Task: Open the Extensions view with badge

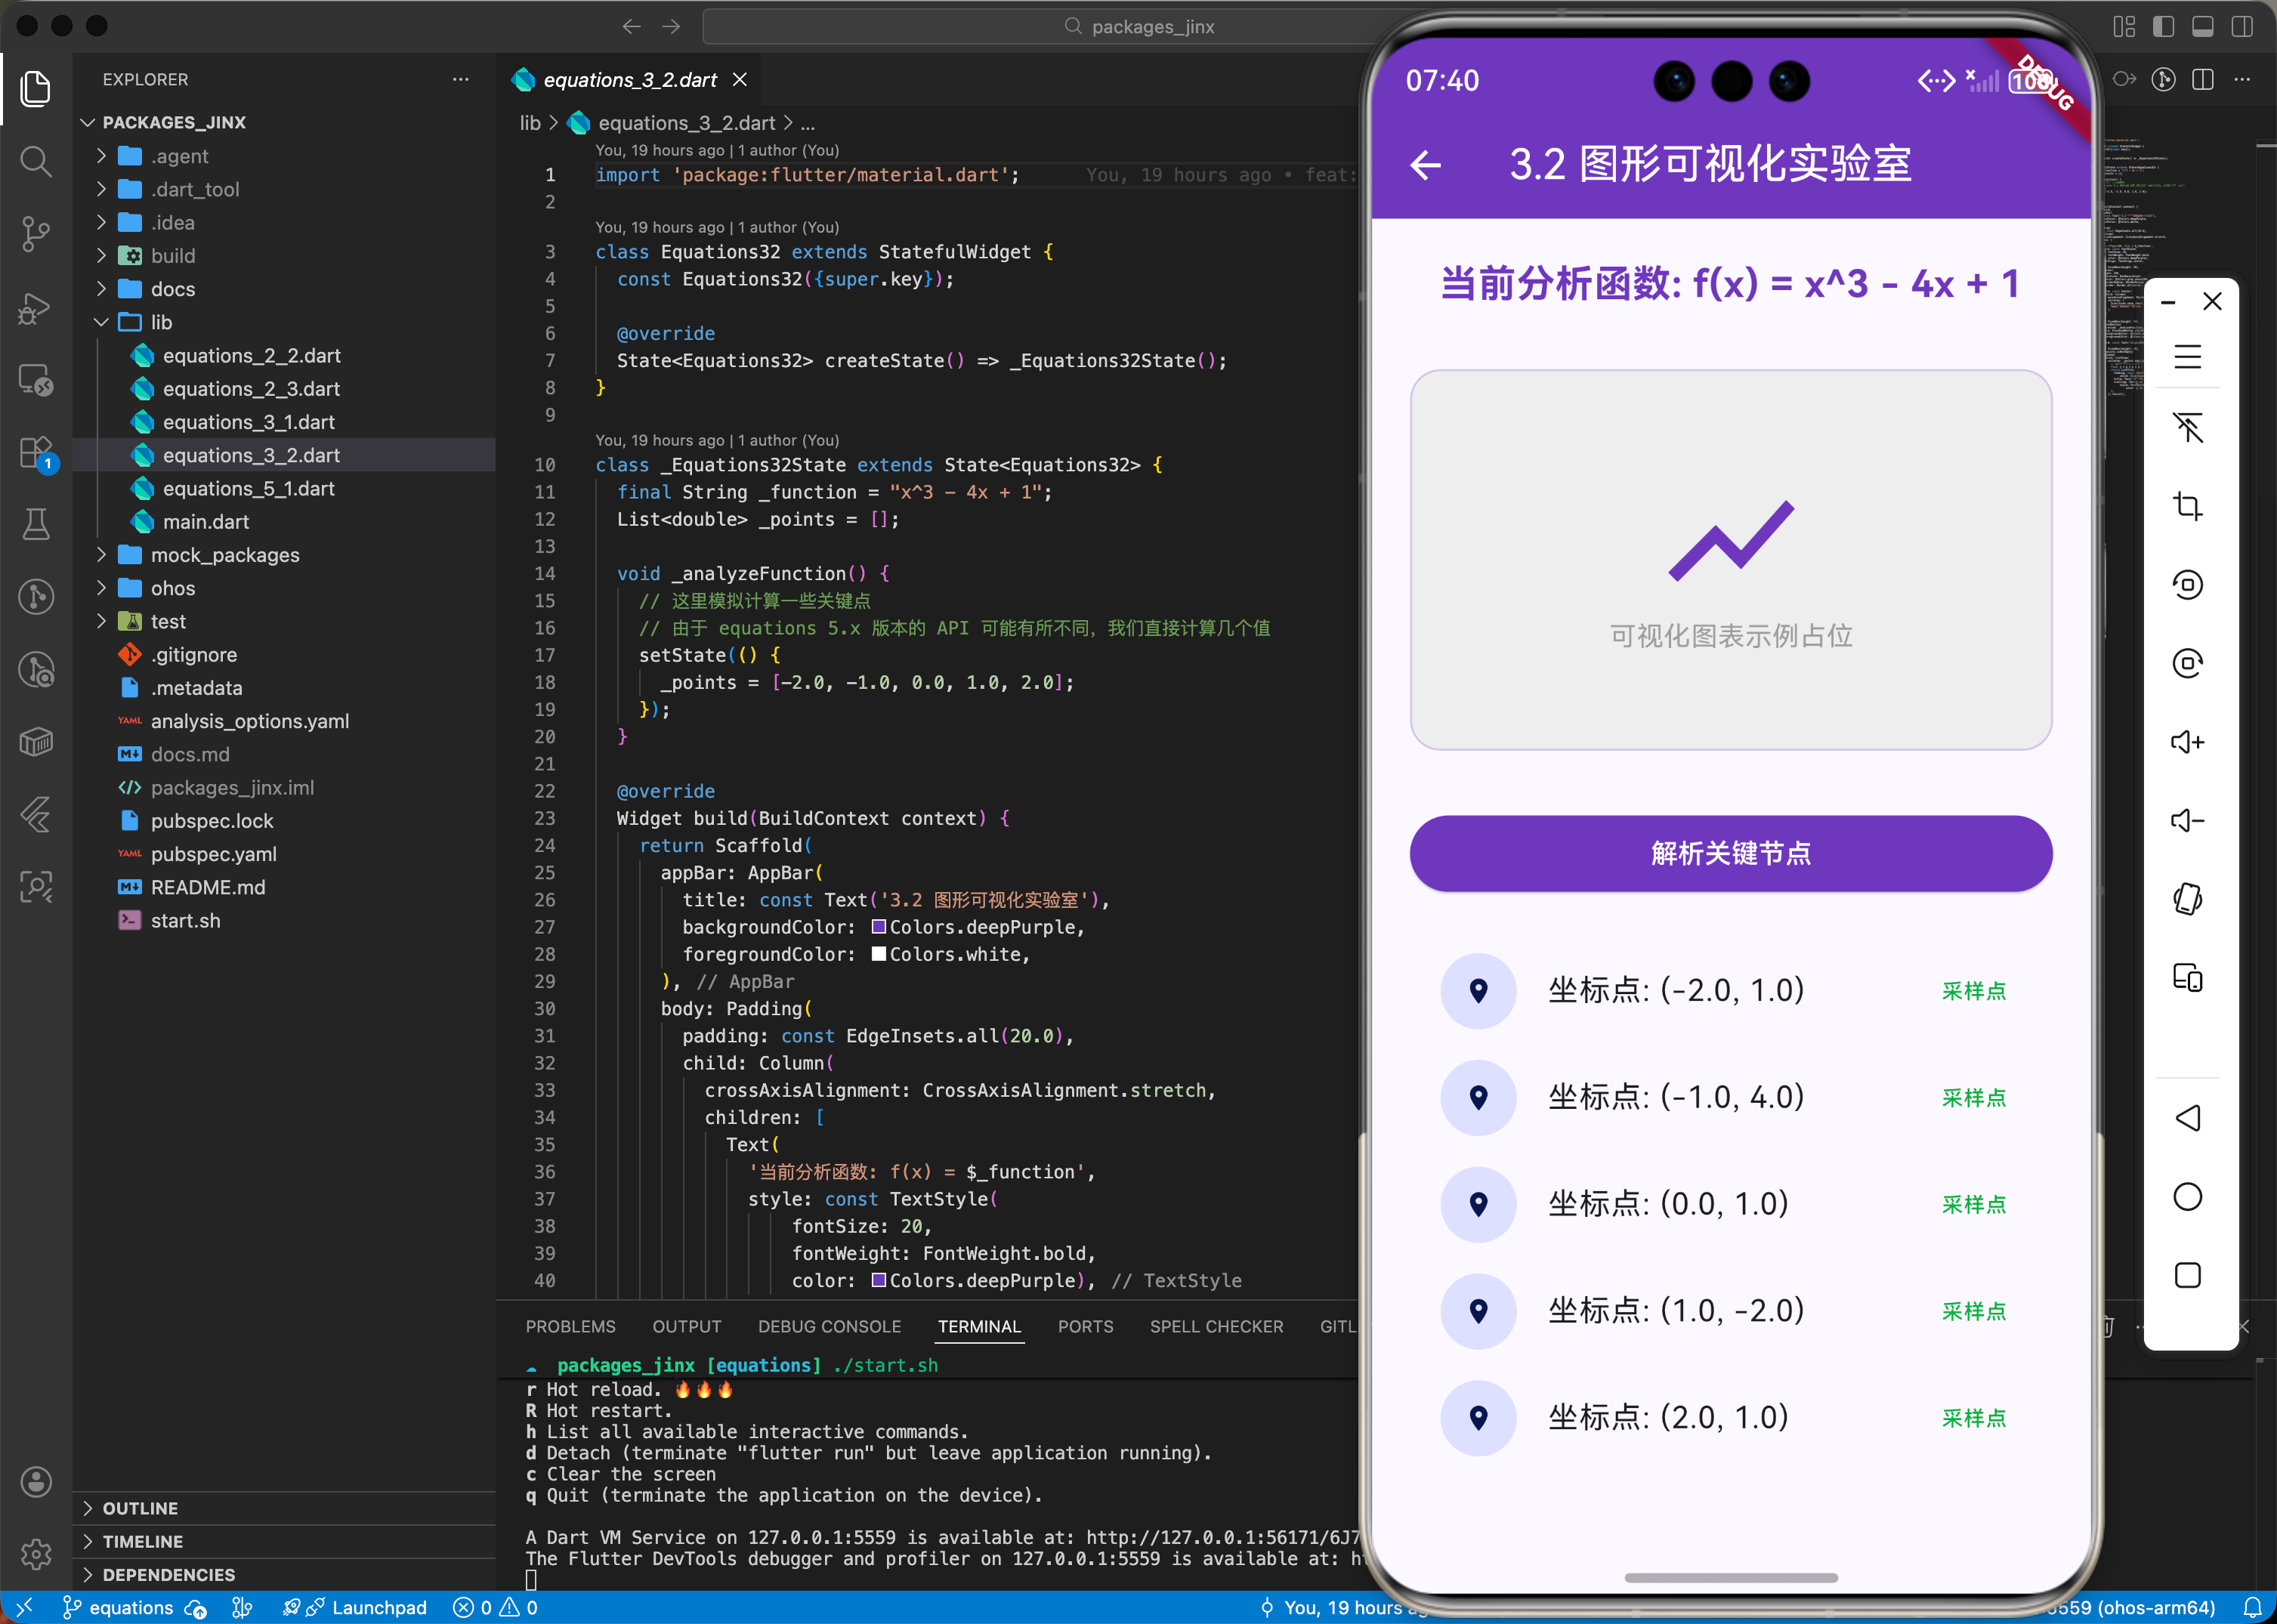Action: [x=36, y=453]
